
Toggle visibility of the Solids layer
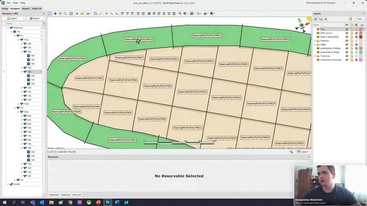[346, 45]
